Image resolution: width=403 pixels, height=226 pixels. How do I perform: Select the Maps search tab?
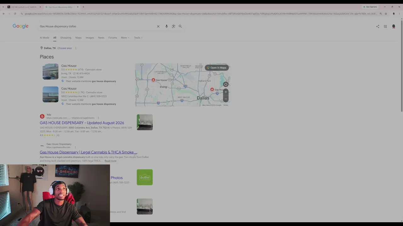click(x=78, y=38)
